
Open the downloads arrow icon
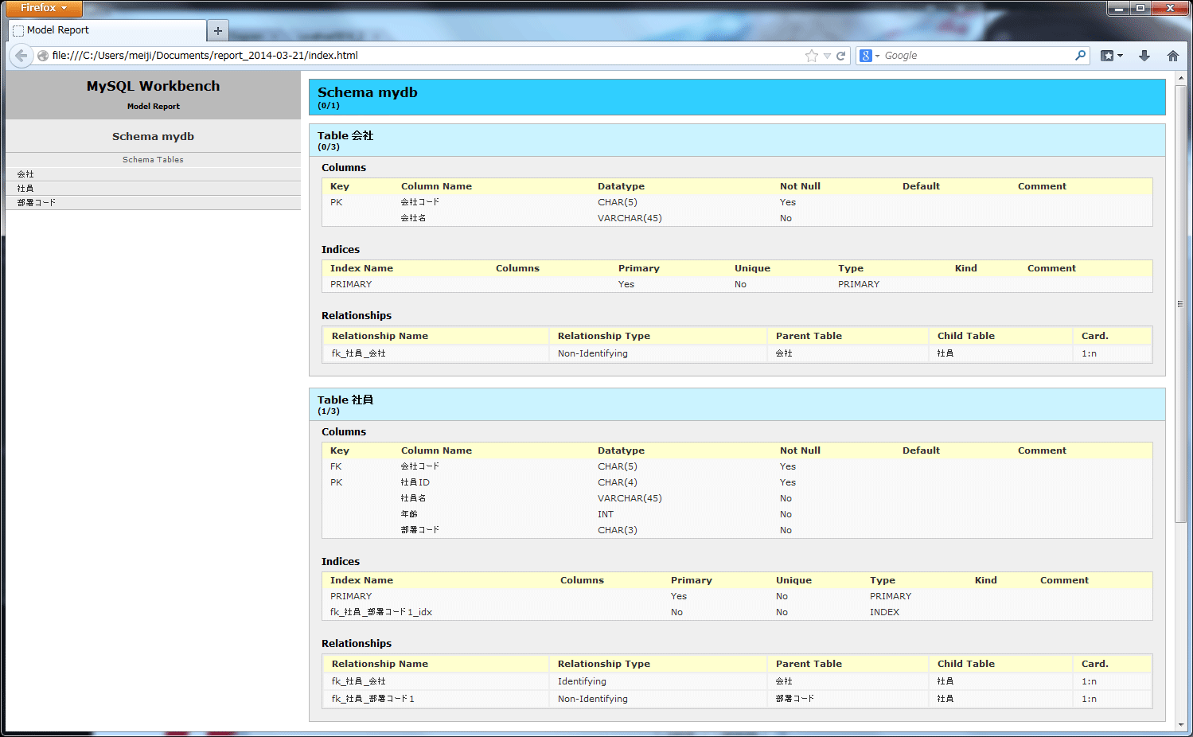point(1144,56)
